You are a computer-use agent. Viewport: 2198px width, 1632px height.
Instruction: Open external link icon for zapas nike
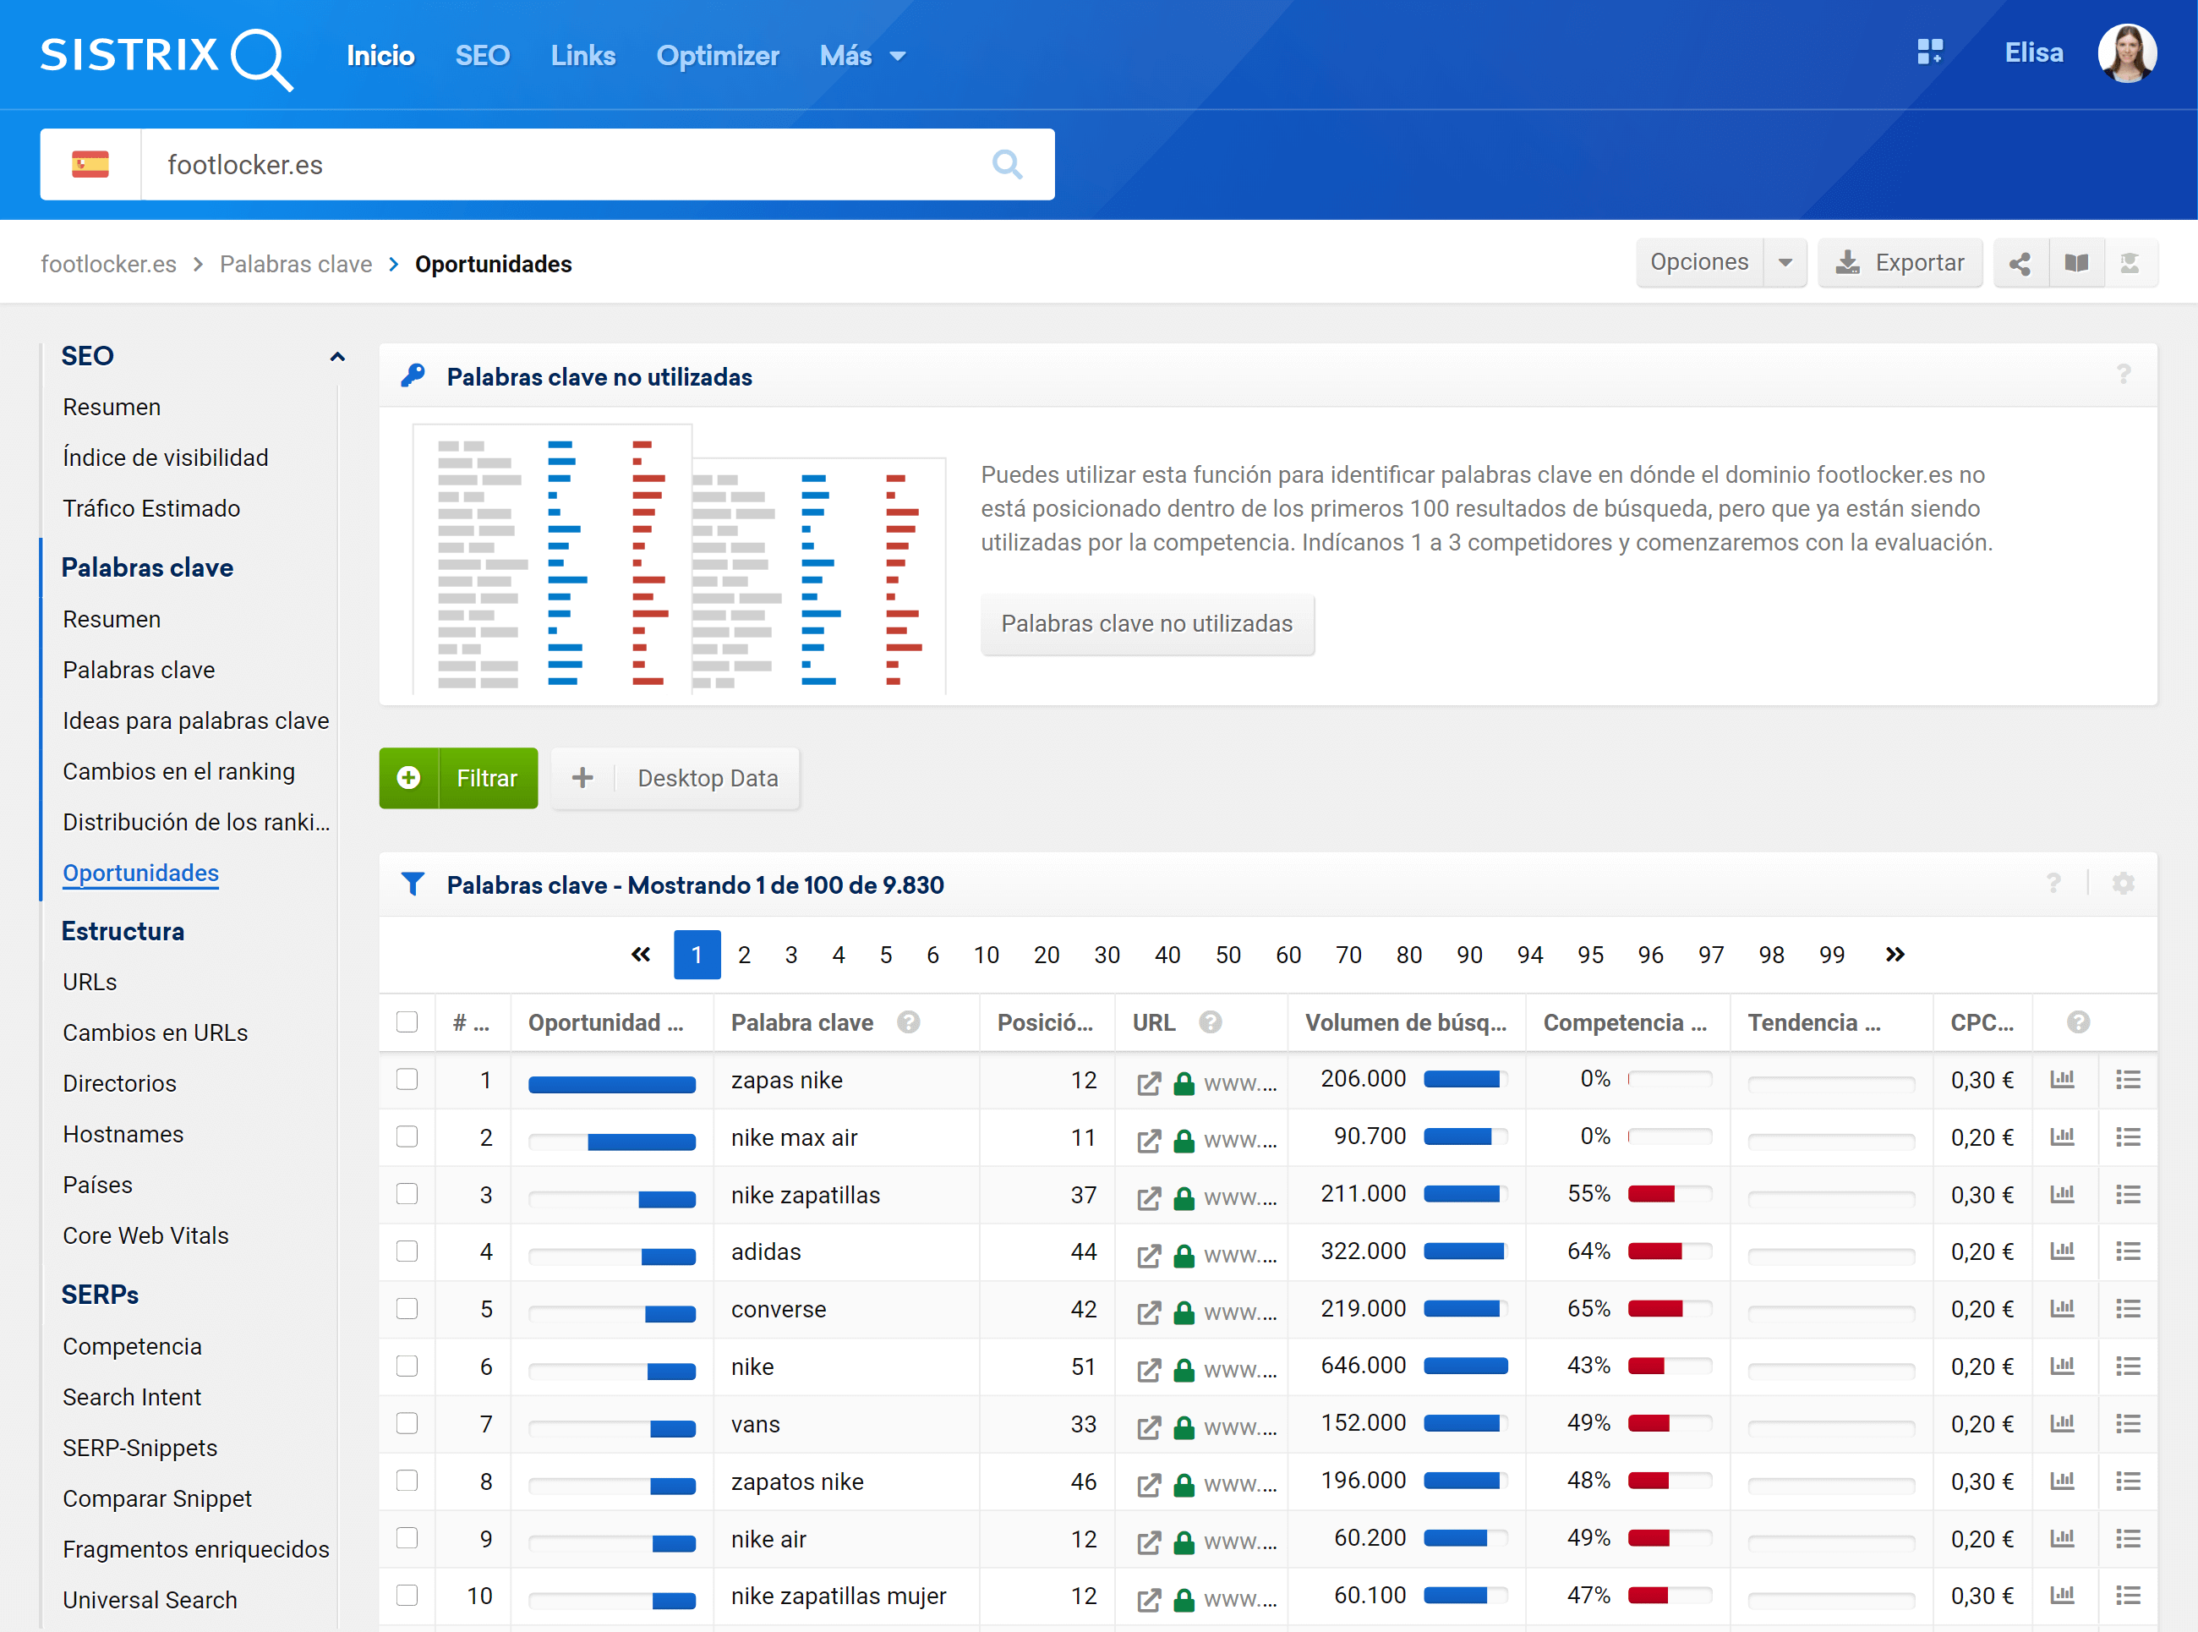1148,1082
